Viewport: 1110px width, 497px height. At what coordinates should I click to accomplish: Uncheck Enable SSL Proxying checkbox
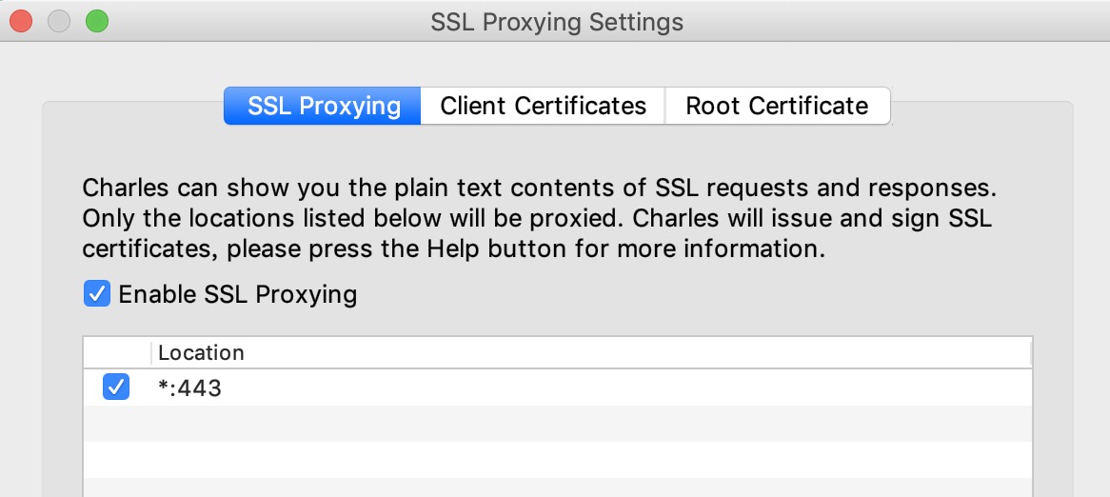point(97,294)
